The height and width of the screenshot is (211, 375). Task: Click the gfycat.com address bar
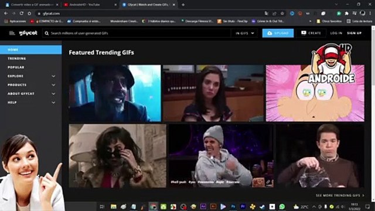(x=151, y=13)
